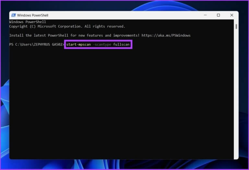
Task: Click the 'fullscan' argument text
Action: [121, 45]
